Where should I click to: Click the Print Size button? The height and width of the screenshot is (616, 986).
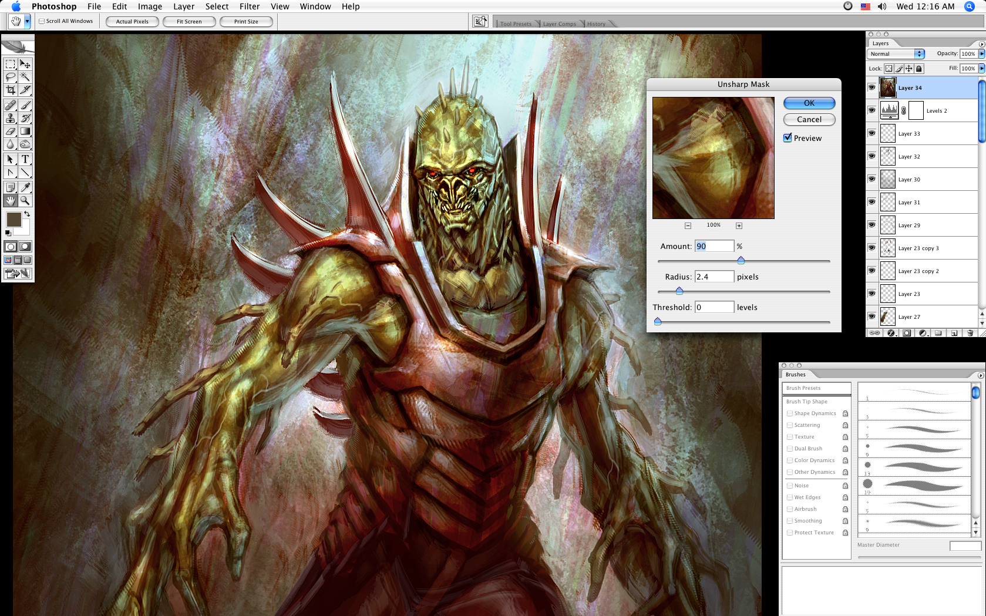click(246, 22)
